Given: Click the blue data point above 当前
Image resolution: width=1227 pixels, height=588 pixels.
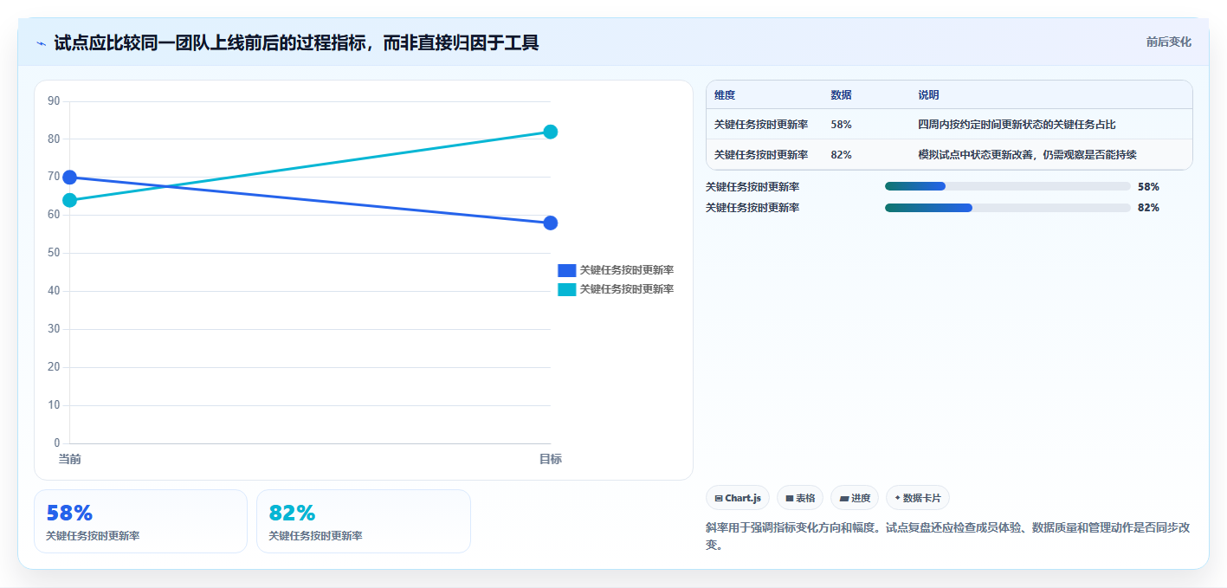Looking at the screenshot, I should pyautogui.click(x=70, y=178).
